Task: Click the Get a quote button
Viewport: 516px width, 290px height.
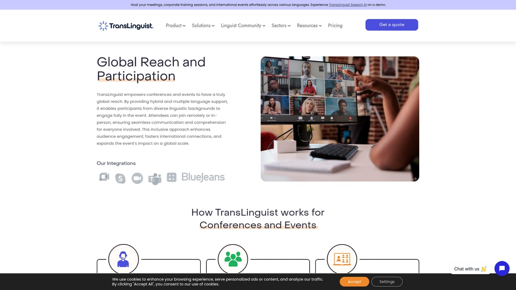Action: tap(392, 25)
